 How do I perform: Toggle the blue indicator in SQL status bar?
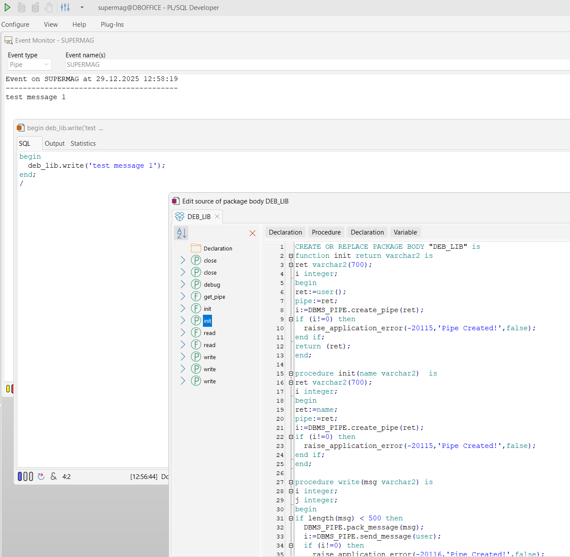[20, 476]
